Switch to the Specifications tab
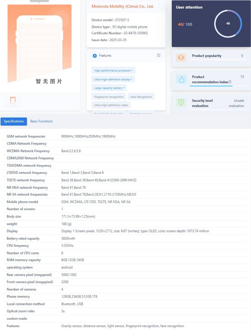251x336 pixels. 14,121
